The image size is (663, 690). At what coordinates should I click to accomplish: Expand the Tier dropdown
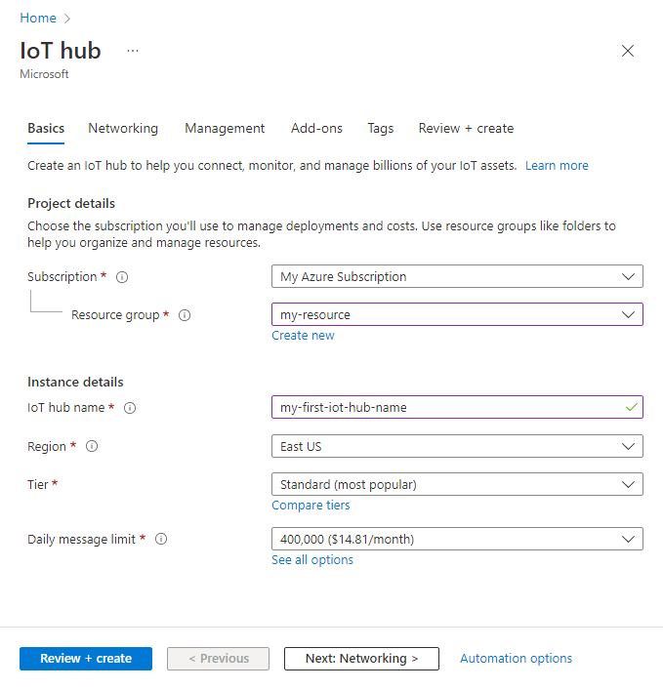click(x=456, y=484)
